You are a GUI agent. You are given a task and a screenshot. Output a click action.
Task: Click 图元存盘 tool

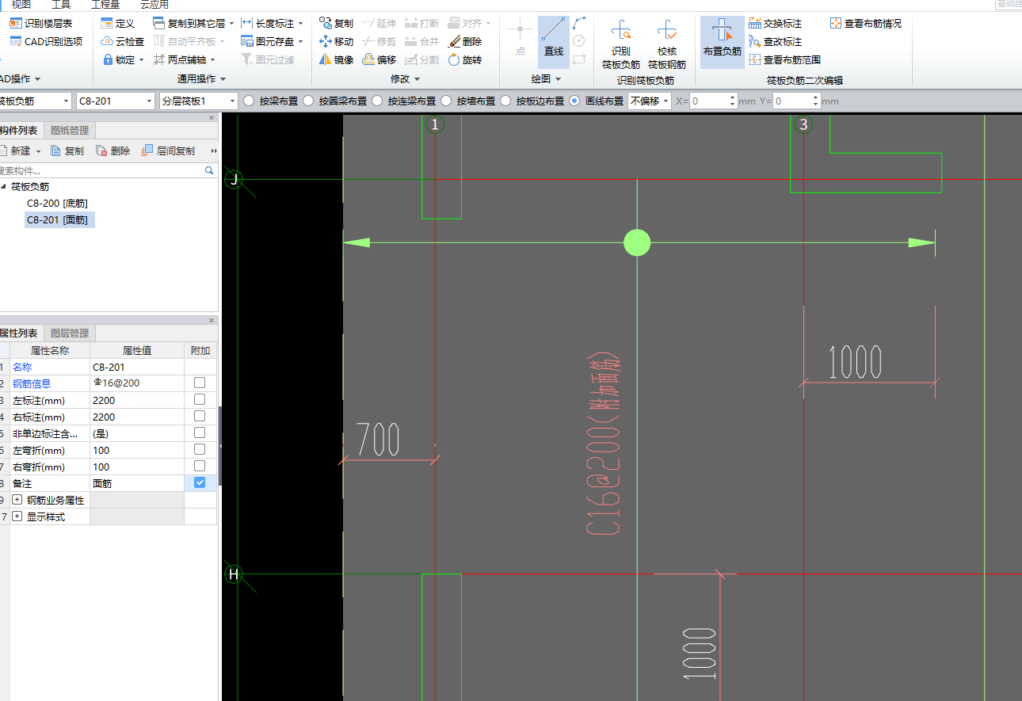click(x=272, y=41)
